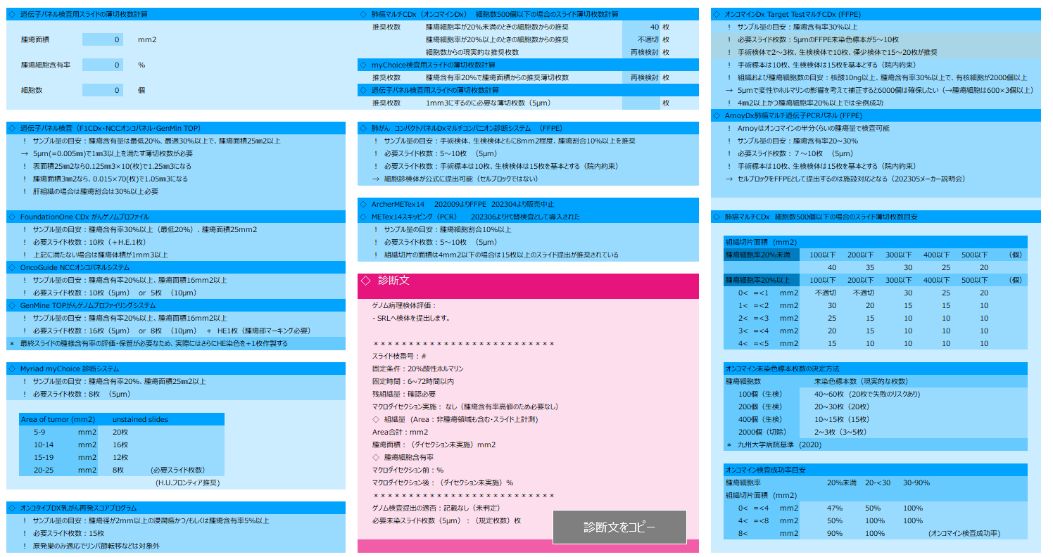The width and height of the screenshot is (1053, 557).
Task: Click the 腫瘍細胞含有率 percent input field
Action: [x=103, y=65]
